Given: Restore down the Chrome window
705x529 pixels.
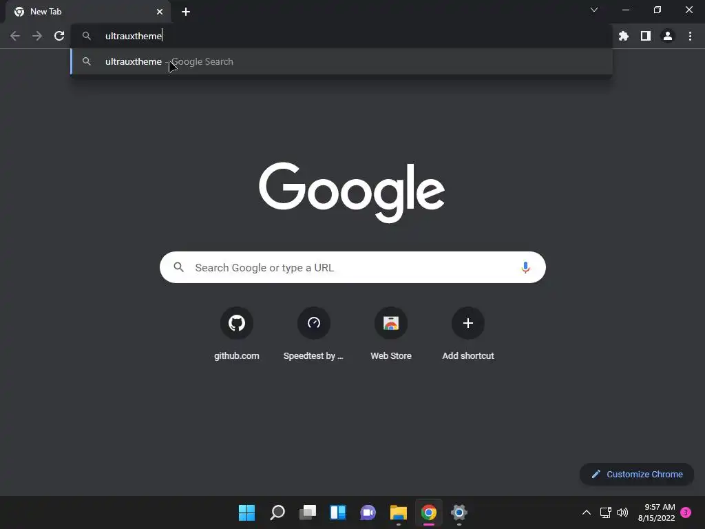Looking at the screenshot, I should pyautogui.click(x=657, y=10).
